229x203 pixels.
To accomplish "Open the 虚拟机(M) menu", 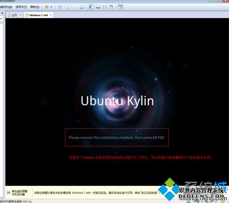I will (6, 7).
